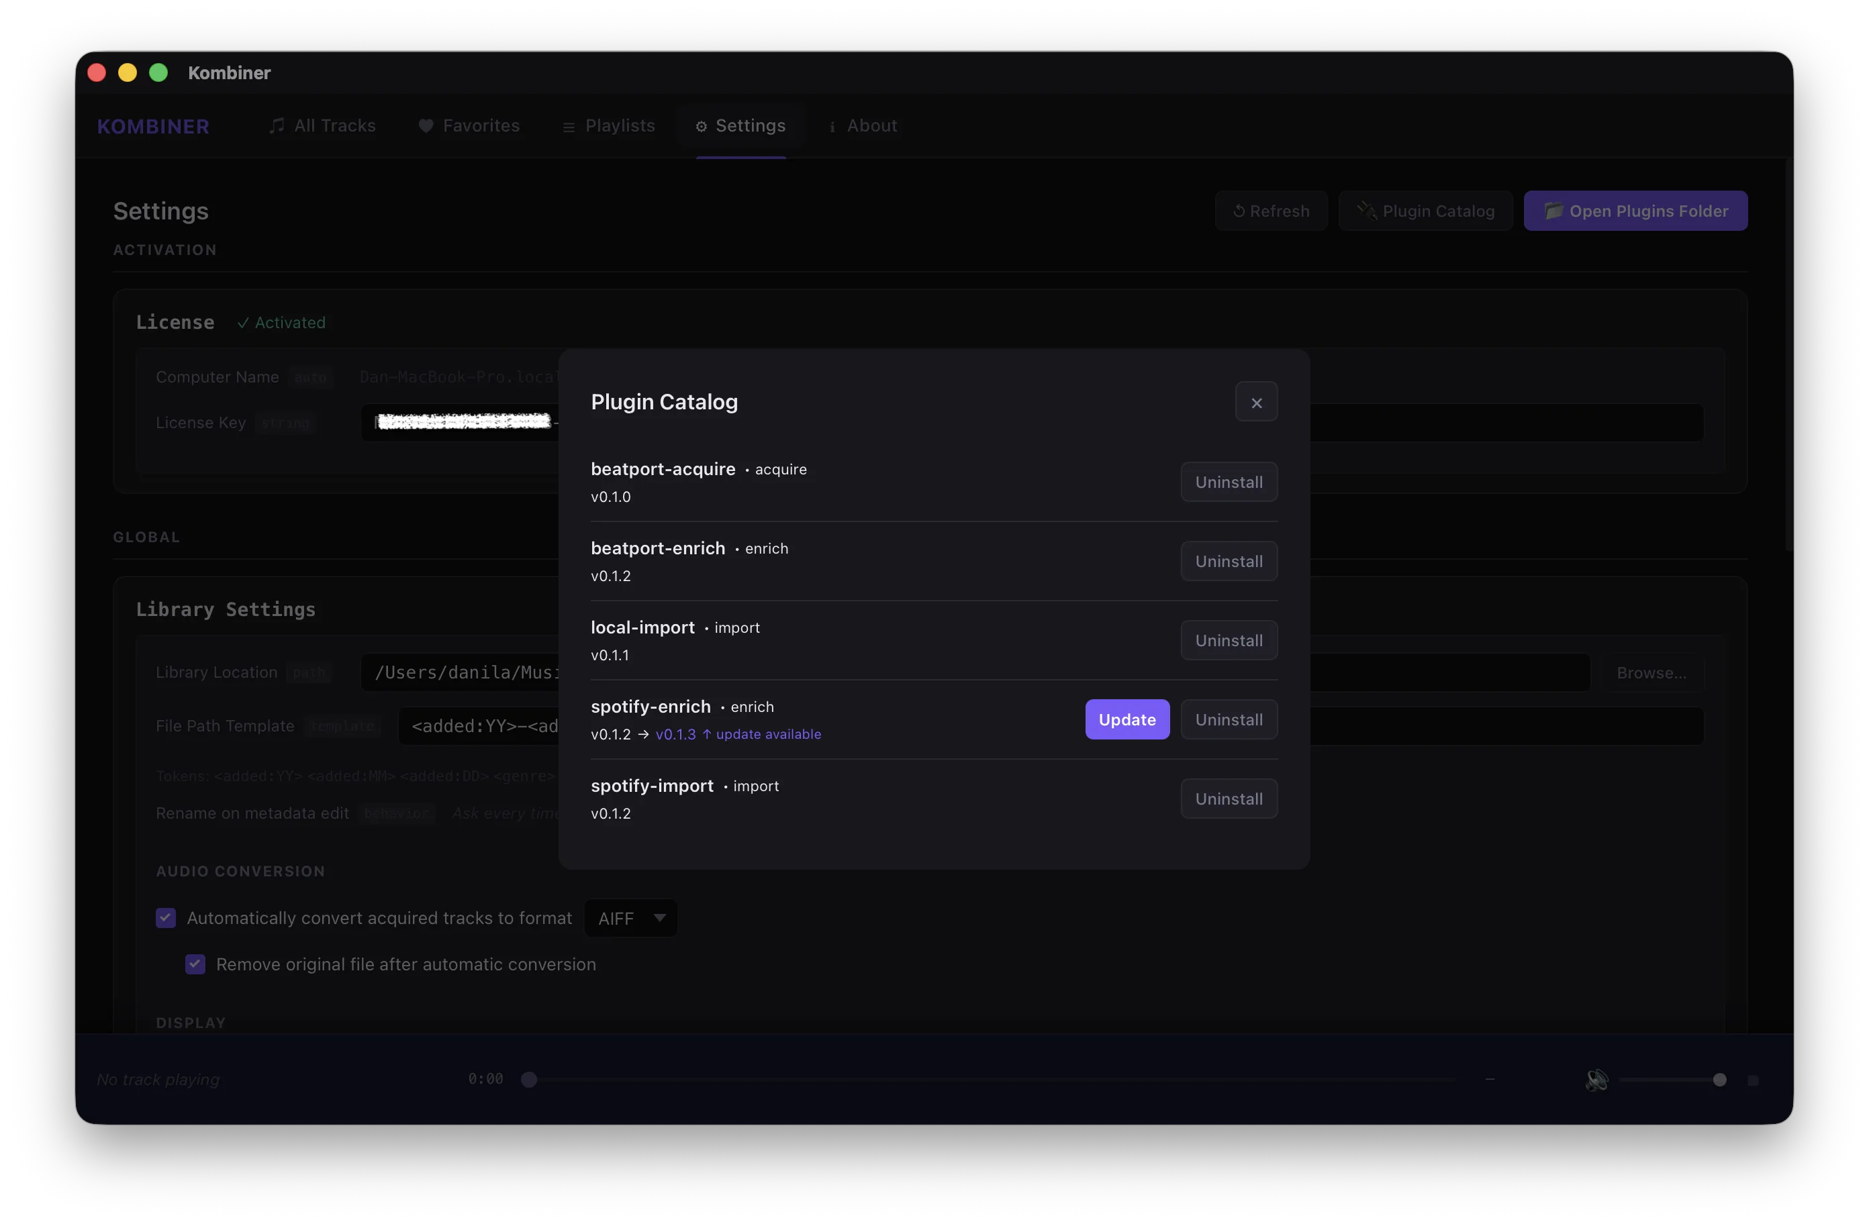The image size is (1869, 1224).
Task: Uninstall the spotify-import plugin
Action: [x=1228, y=799]
